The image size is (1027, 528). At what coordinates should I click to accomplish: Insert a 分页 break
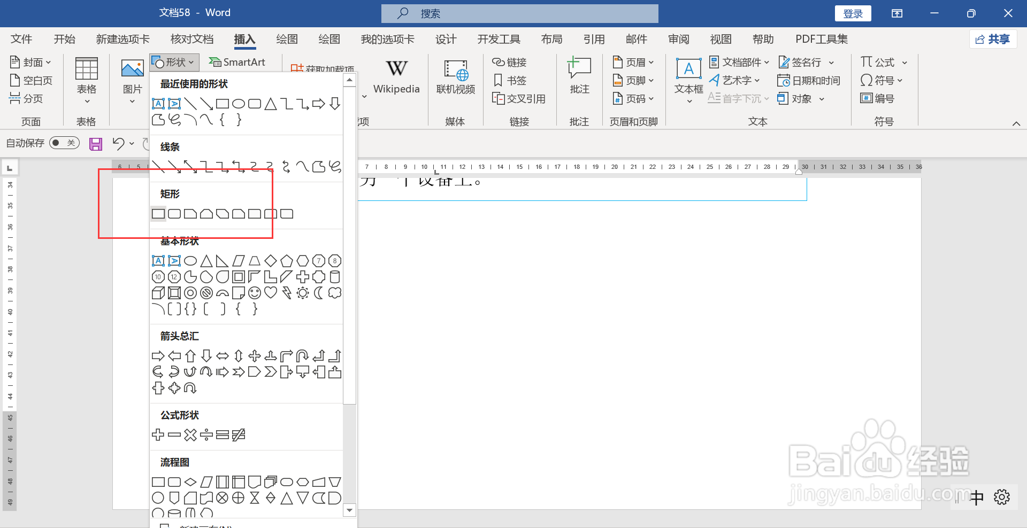pos(26,98)
